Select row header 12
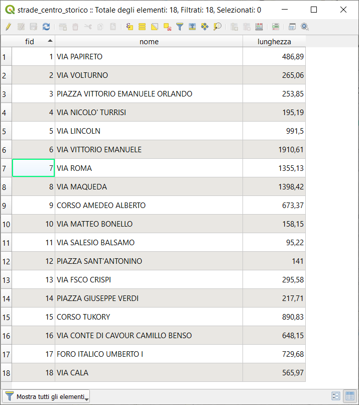This screenshot has height=405, width=359. [x=6, y=261]
